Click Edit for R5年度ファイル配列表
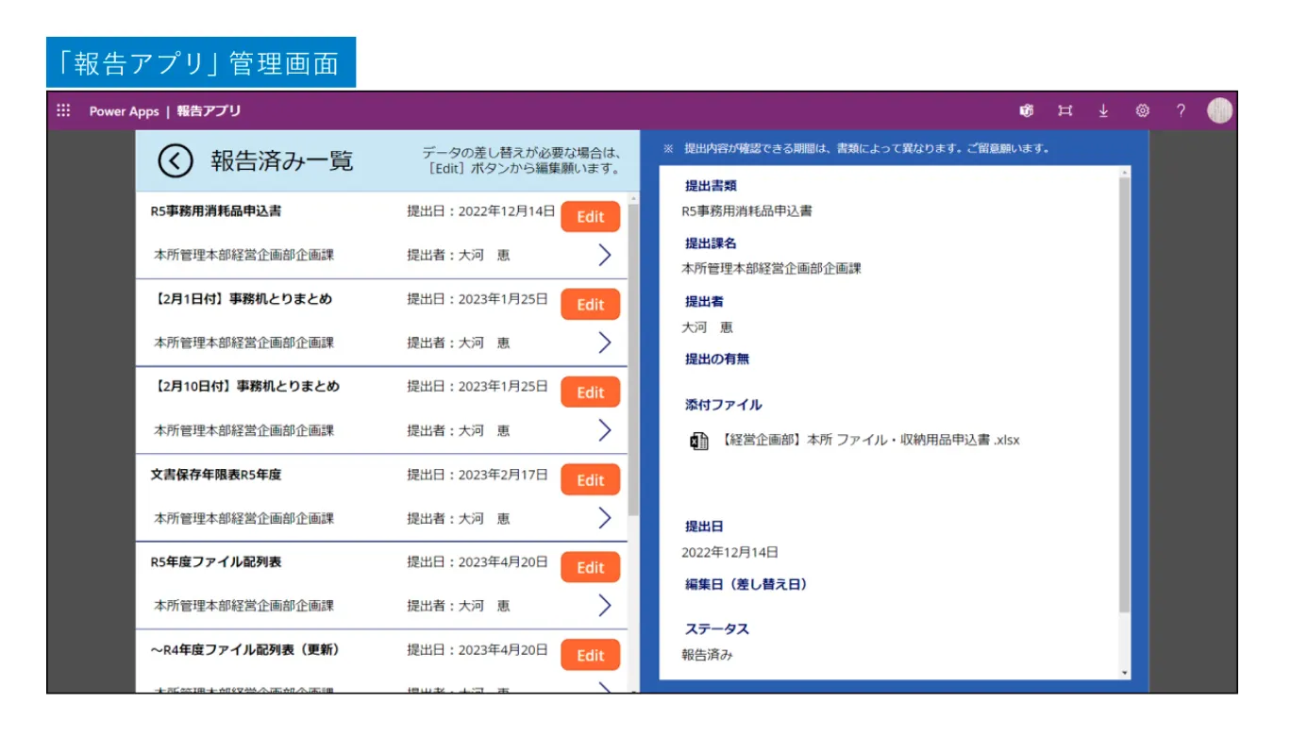This screenshot has height=736, width=1291. [590, 568]
